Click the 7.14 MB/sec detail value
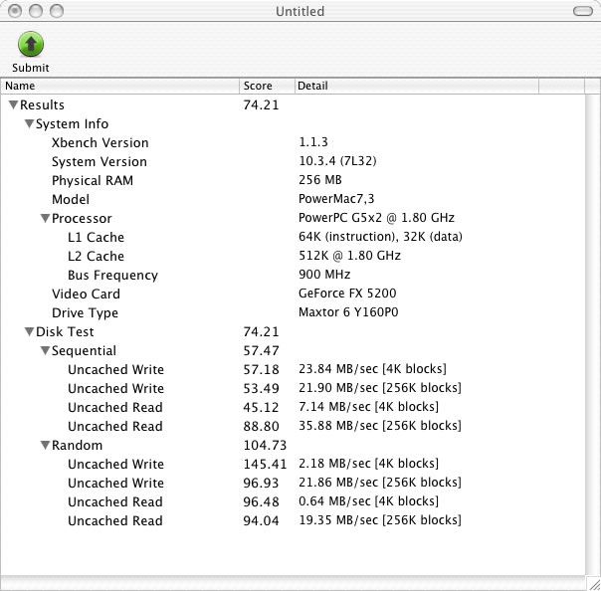This screenshot has height=591, width=601. tap(369, 406)
